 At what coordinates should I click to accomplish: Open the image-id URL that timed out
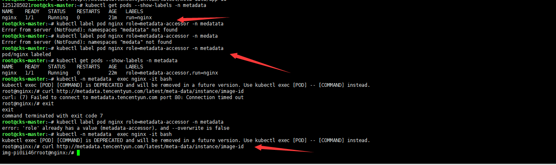(x=150, y=91)
